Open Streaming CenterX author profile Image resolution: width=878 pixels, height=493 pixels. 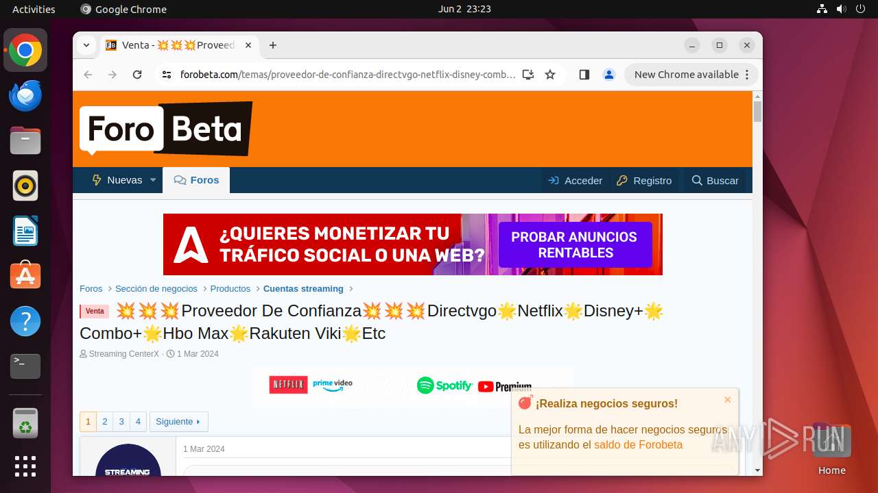pos(124,354)
